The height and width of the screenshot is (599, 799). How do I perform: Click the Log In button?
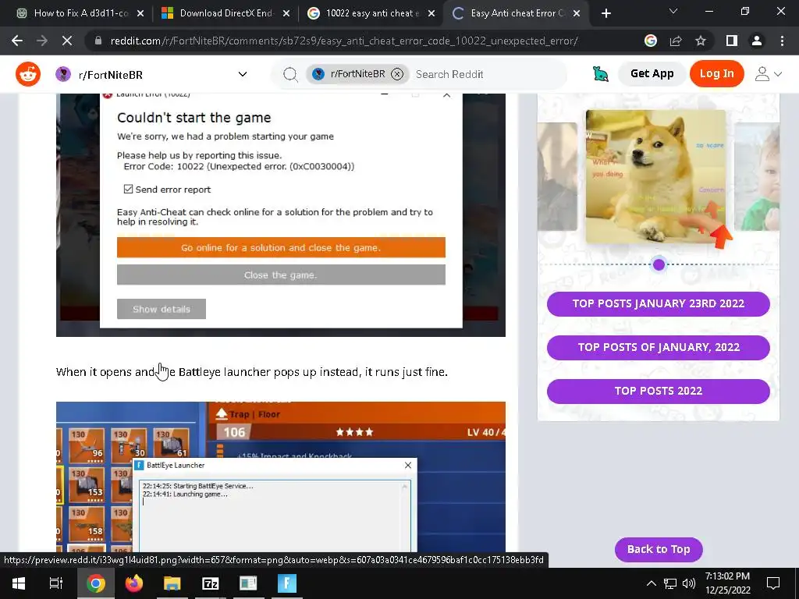coord(716,74)
